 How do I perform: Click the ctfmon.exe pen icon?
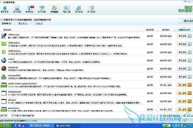coord(4,36)
